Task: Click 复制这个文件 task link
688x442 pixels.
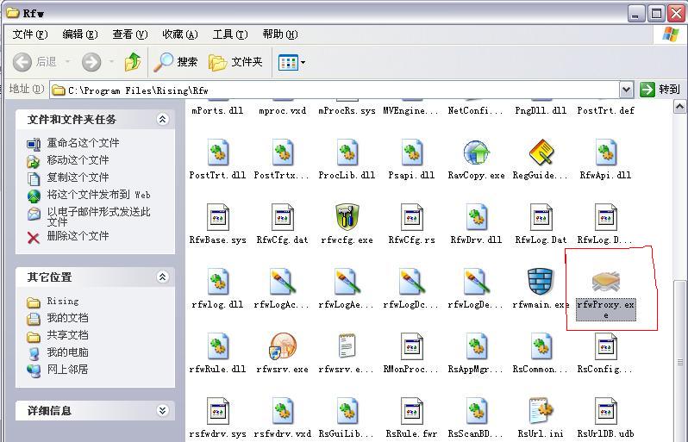Action: point(78,177)
